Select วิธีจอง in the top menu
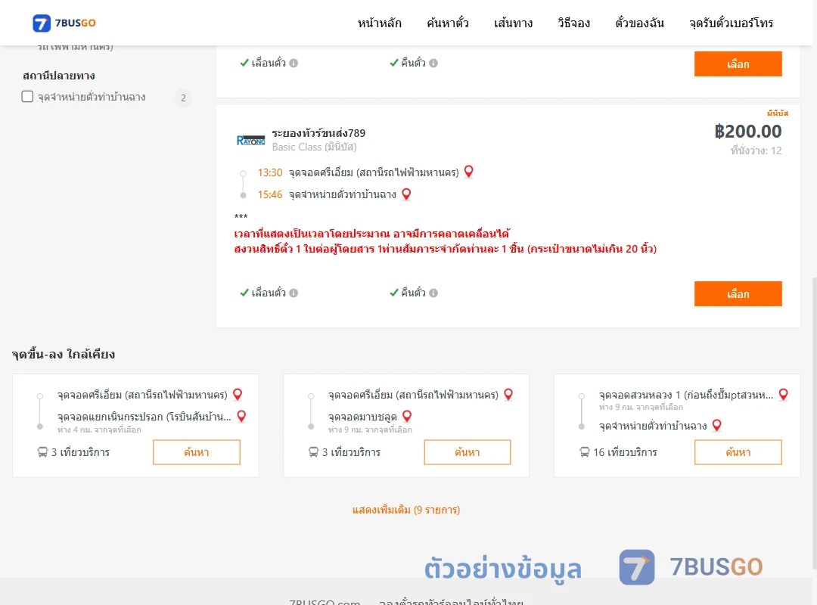This screenshot has width=817, height=605. coord(573,23)
